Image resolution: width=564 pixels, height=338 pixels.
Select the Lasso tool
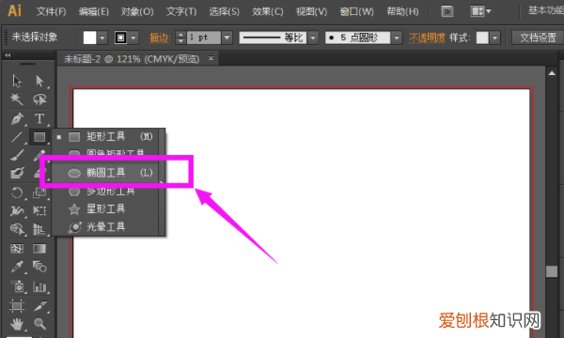point(39,99)
